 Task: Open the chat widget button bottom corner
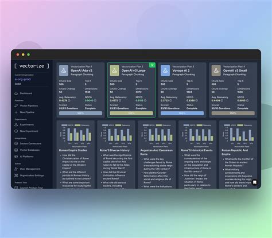point(255,182)
